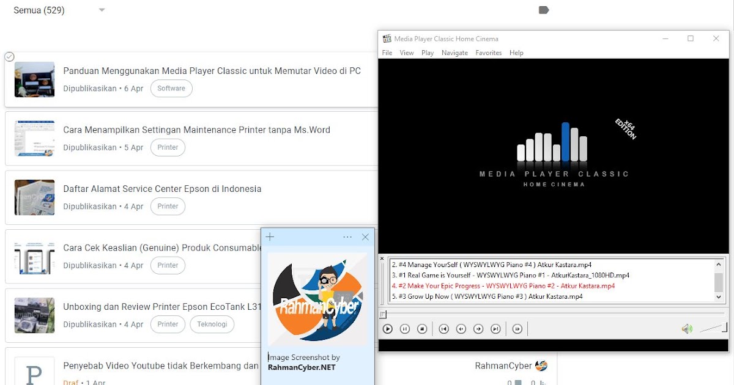Click the Printer label on the 5 Apr post
This screenshot has width=734, height=385.
[168, 147]
